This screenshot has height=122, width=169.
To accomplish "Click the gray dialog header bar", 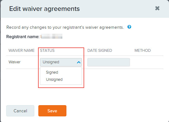I will point(85,9).
